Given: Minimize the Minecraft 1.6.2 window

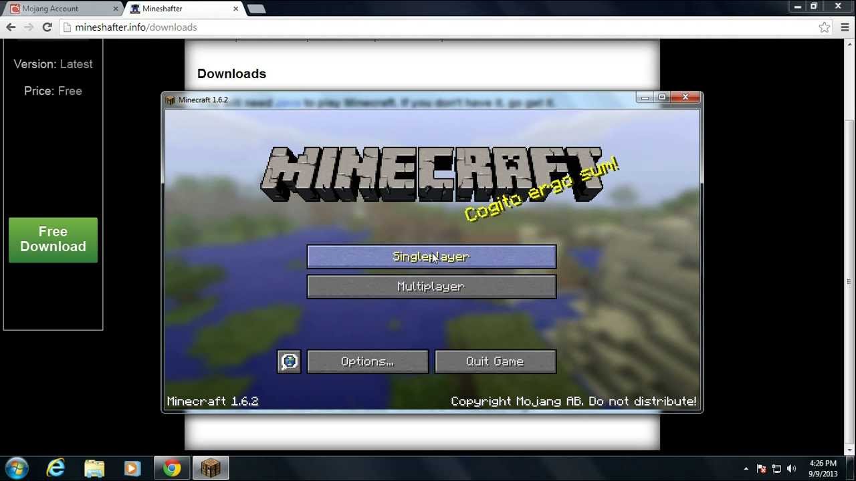Looking at the screenshot, I should coord(644,98).
